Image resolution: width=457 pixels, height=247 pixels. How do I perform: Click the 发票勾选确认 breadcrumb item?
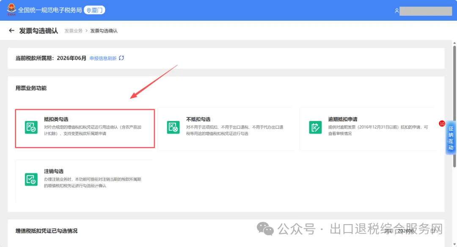click(x=104, y=31)
